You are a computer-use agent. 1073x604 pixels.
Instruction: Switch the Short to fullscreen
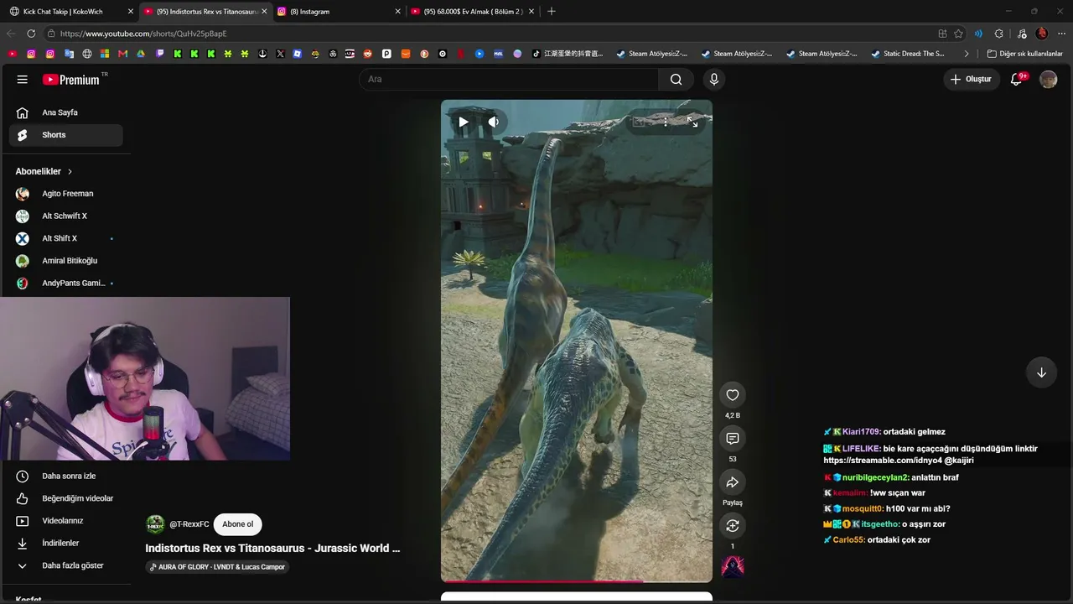pyautogui.click(x=692, y=122)
